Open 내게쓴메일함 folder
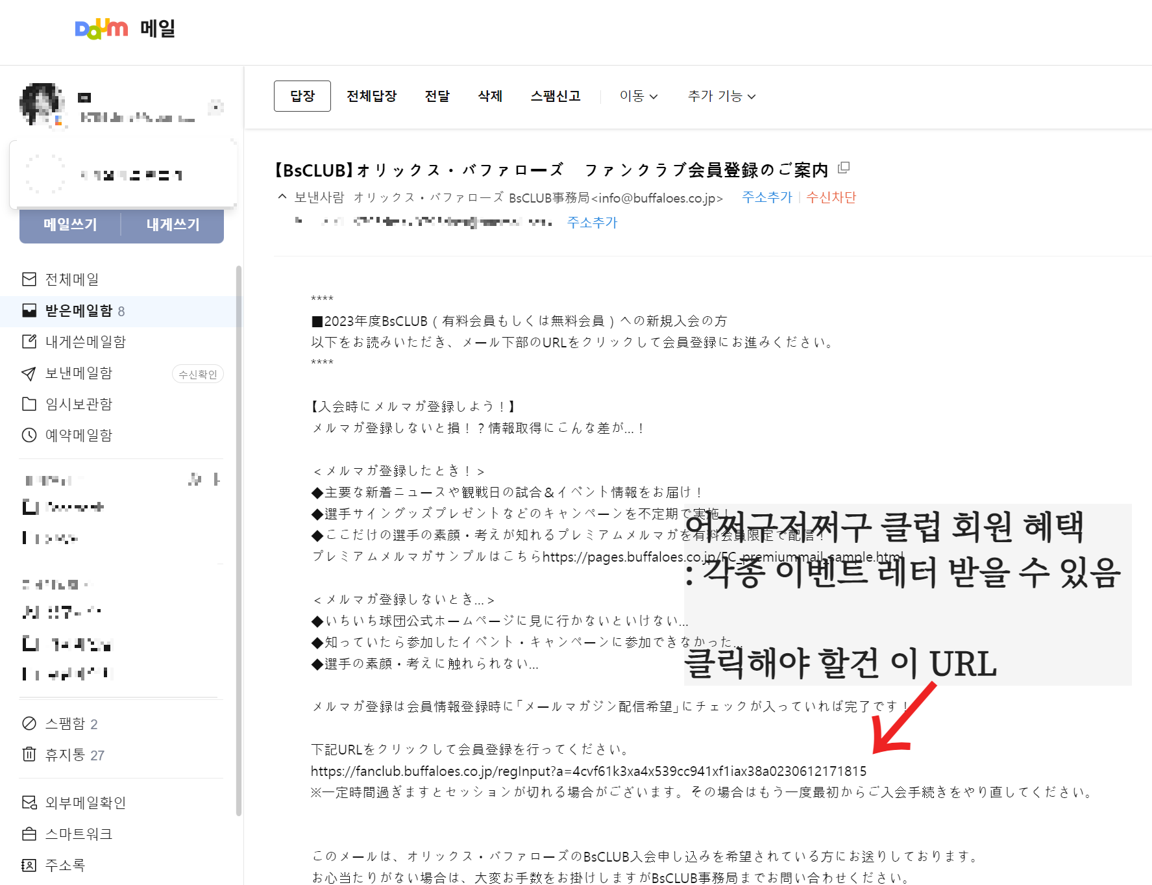 pos(86,342)
